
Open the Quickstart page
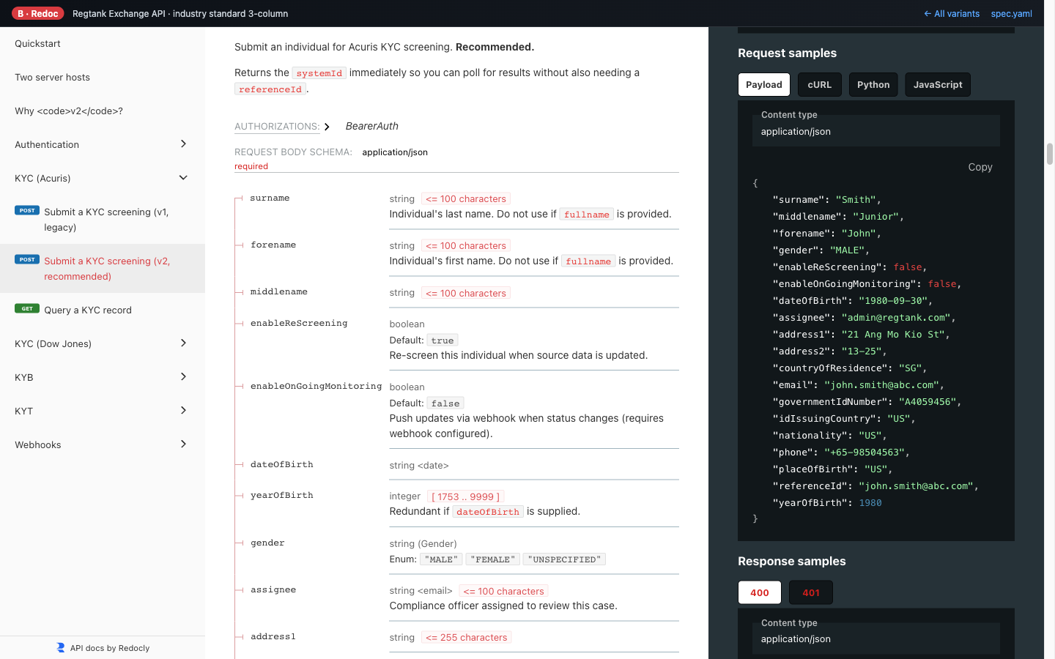click(103, 44)
